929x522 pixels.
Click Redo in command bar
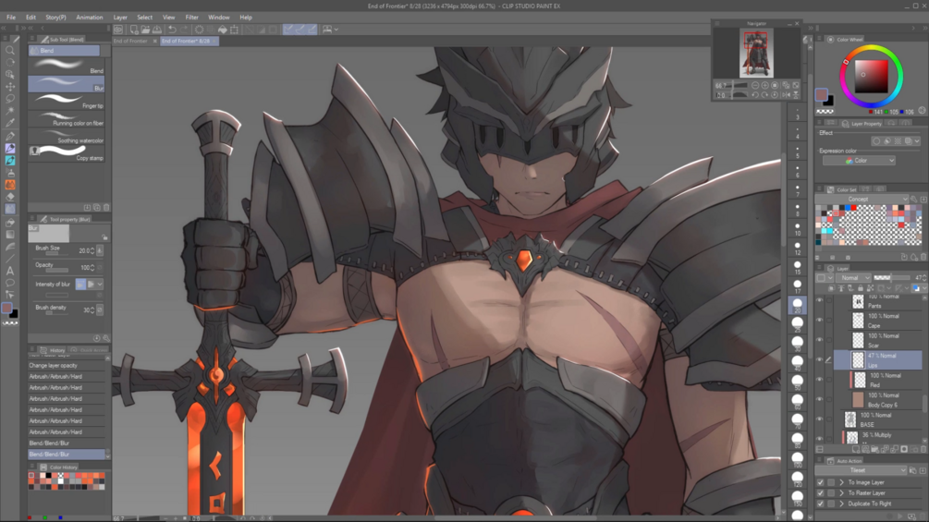click(184, 29)
